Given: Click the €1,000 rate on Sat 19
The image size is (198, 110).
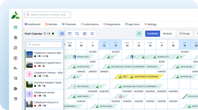Looking at the screenshot, I should point(184,52).
